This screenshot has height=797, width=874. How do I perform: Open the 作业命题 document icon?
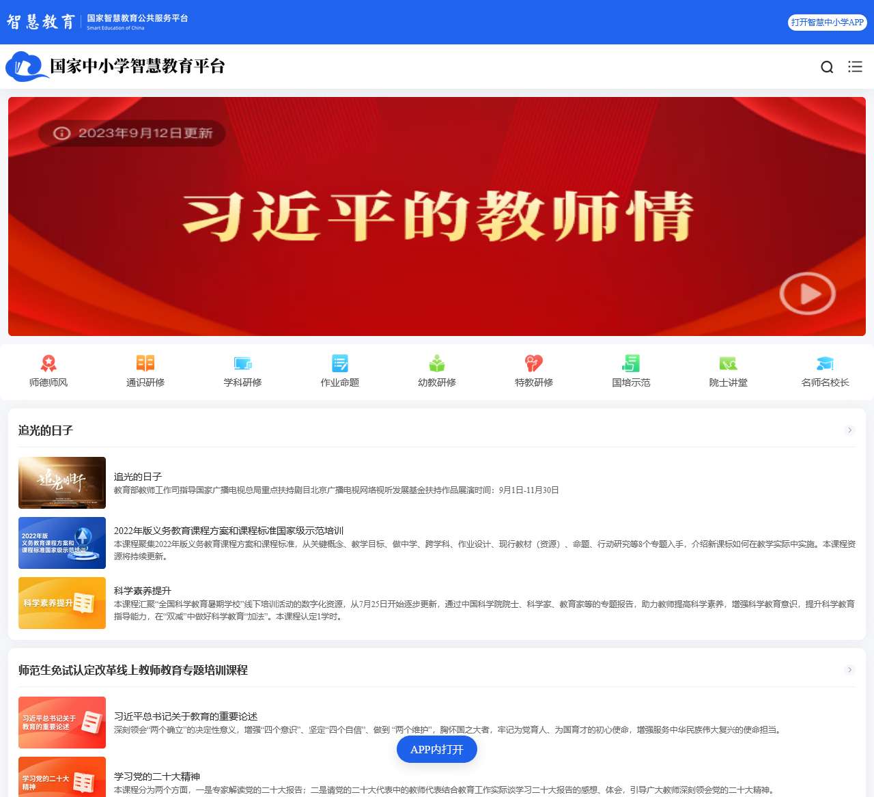pos(340,363)
